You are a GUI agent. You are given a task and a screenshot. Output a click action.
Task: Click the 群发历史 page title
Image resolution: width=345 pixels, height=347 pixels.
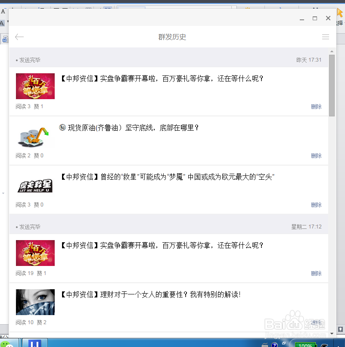coord(172,37)
